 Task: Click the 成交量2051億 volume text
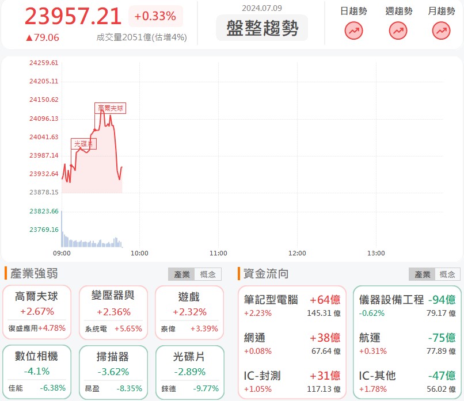142,37
